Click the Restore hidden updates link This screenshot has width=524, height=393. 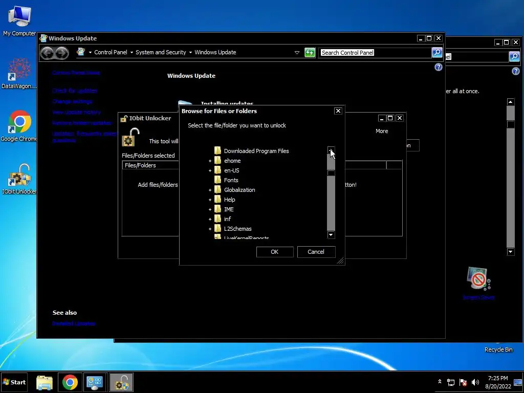pyautogui.click(x=81, y=123)
